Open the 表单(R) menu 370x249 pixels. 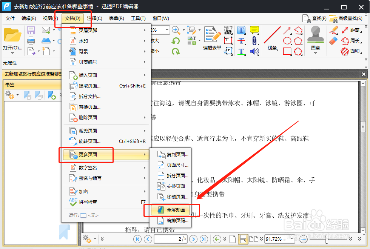(x=117, y=18)
